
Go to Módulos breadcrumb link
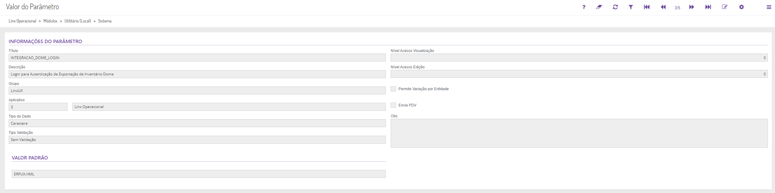coord(50,21)
